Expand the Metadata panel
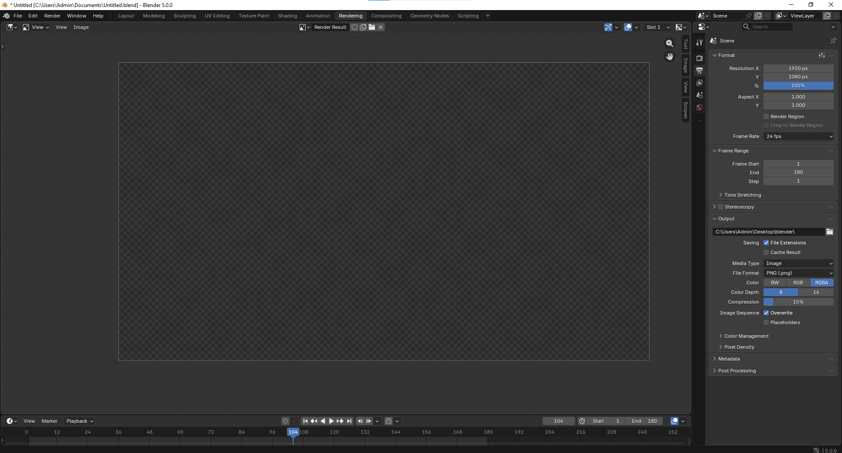The width and height of the screenshot is (842, 453). tap(728, 359)
